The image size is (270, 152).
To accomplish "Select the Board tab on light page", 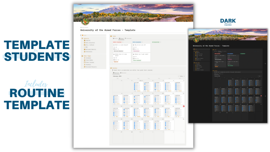I will (x=121, y=38).
